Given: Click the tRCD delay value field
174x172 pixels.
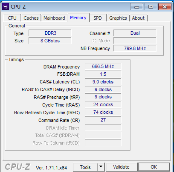Looking at the screenshot, I should tap(103, 89).
